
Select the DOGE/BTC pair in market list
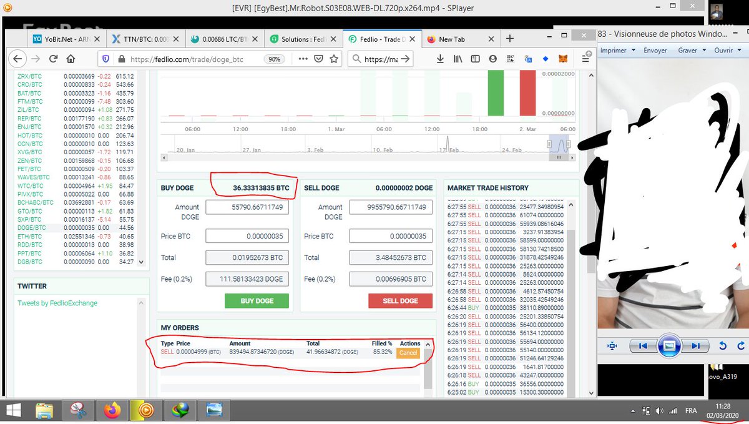(76, 228)
